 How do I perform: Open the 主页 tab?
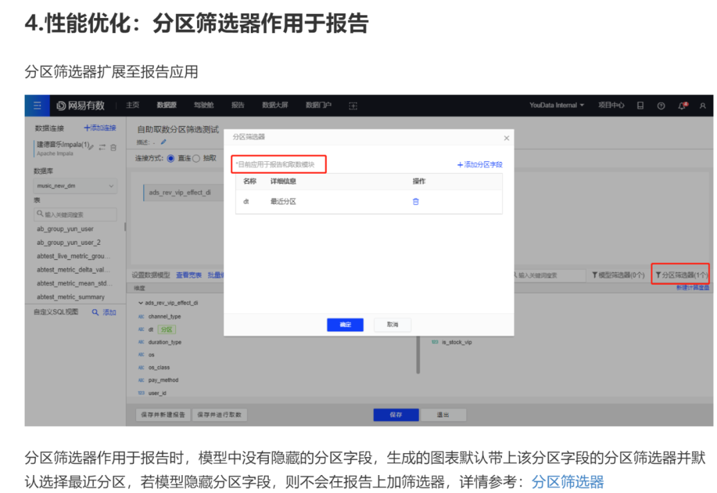pos(133,105)
